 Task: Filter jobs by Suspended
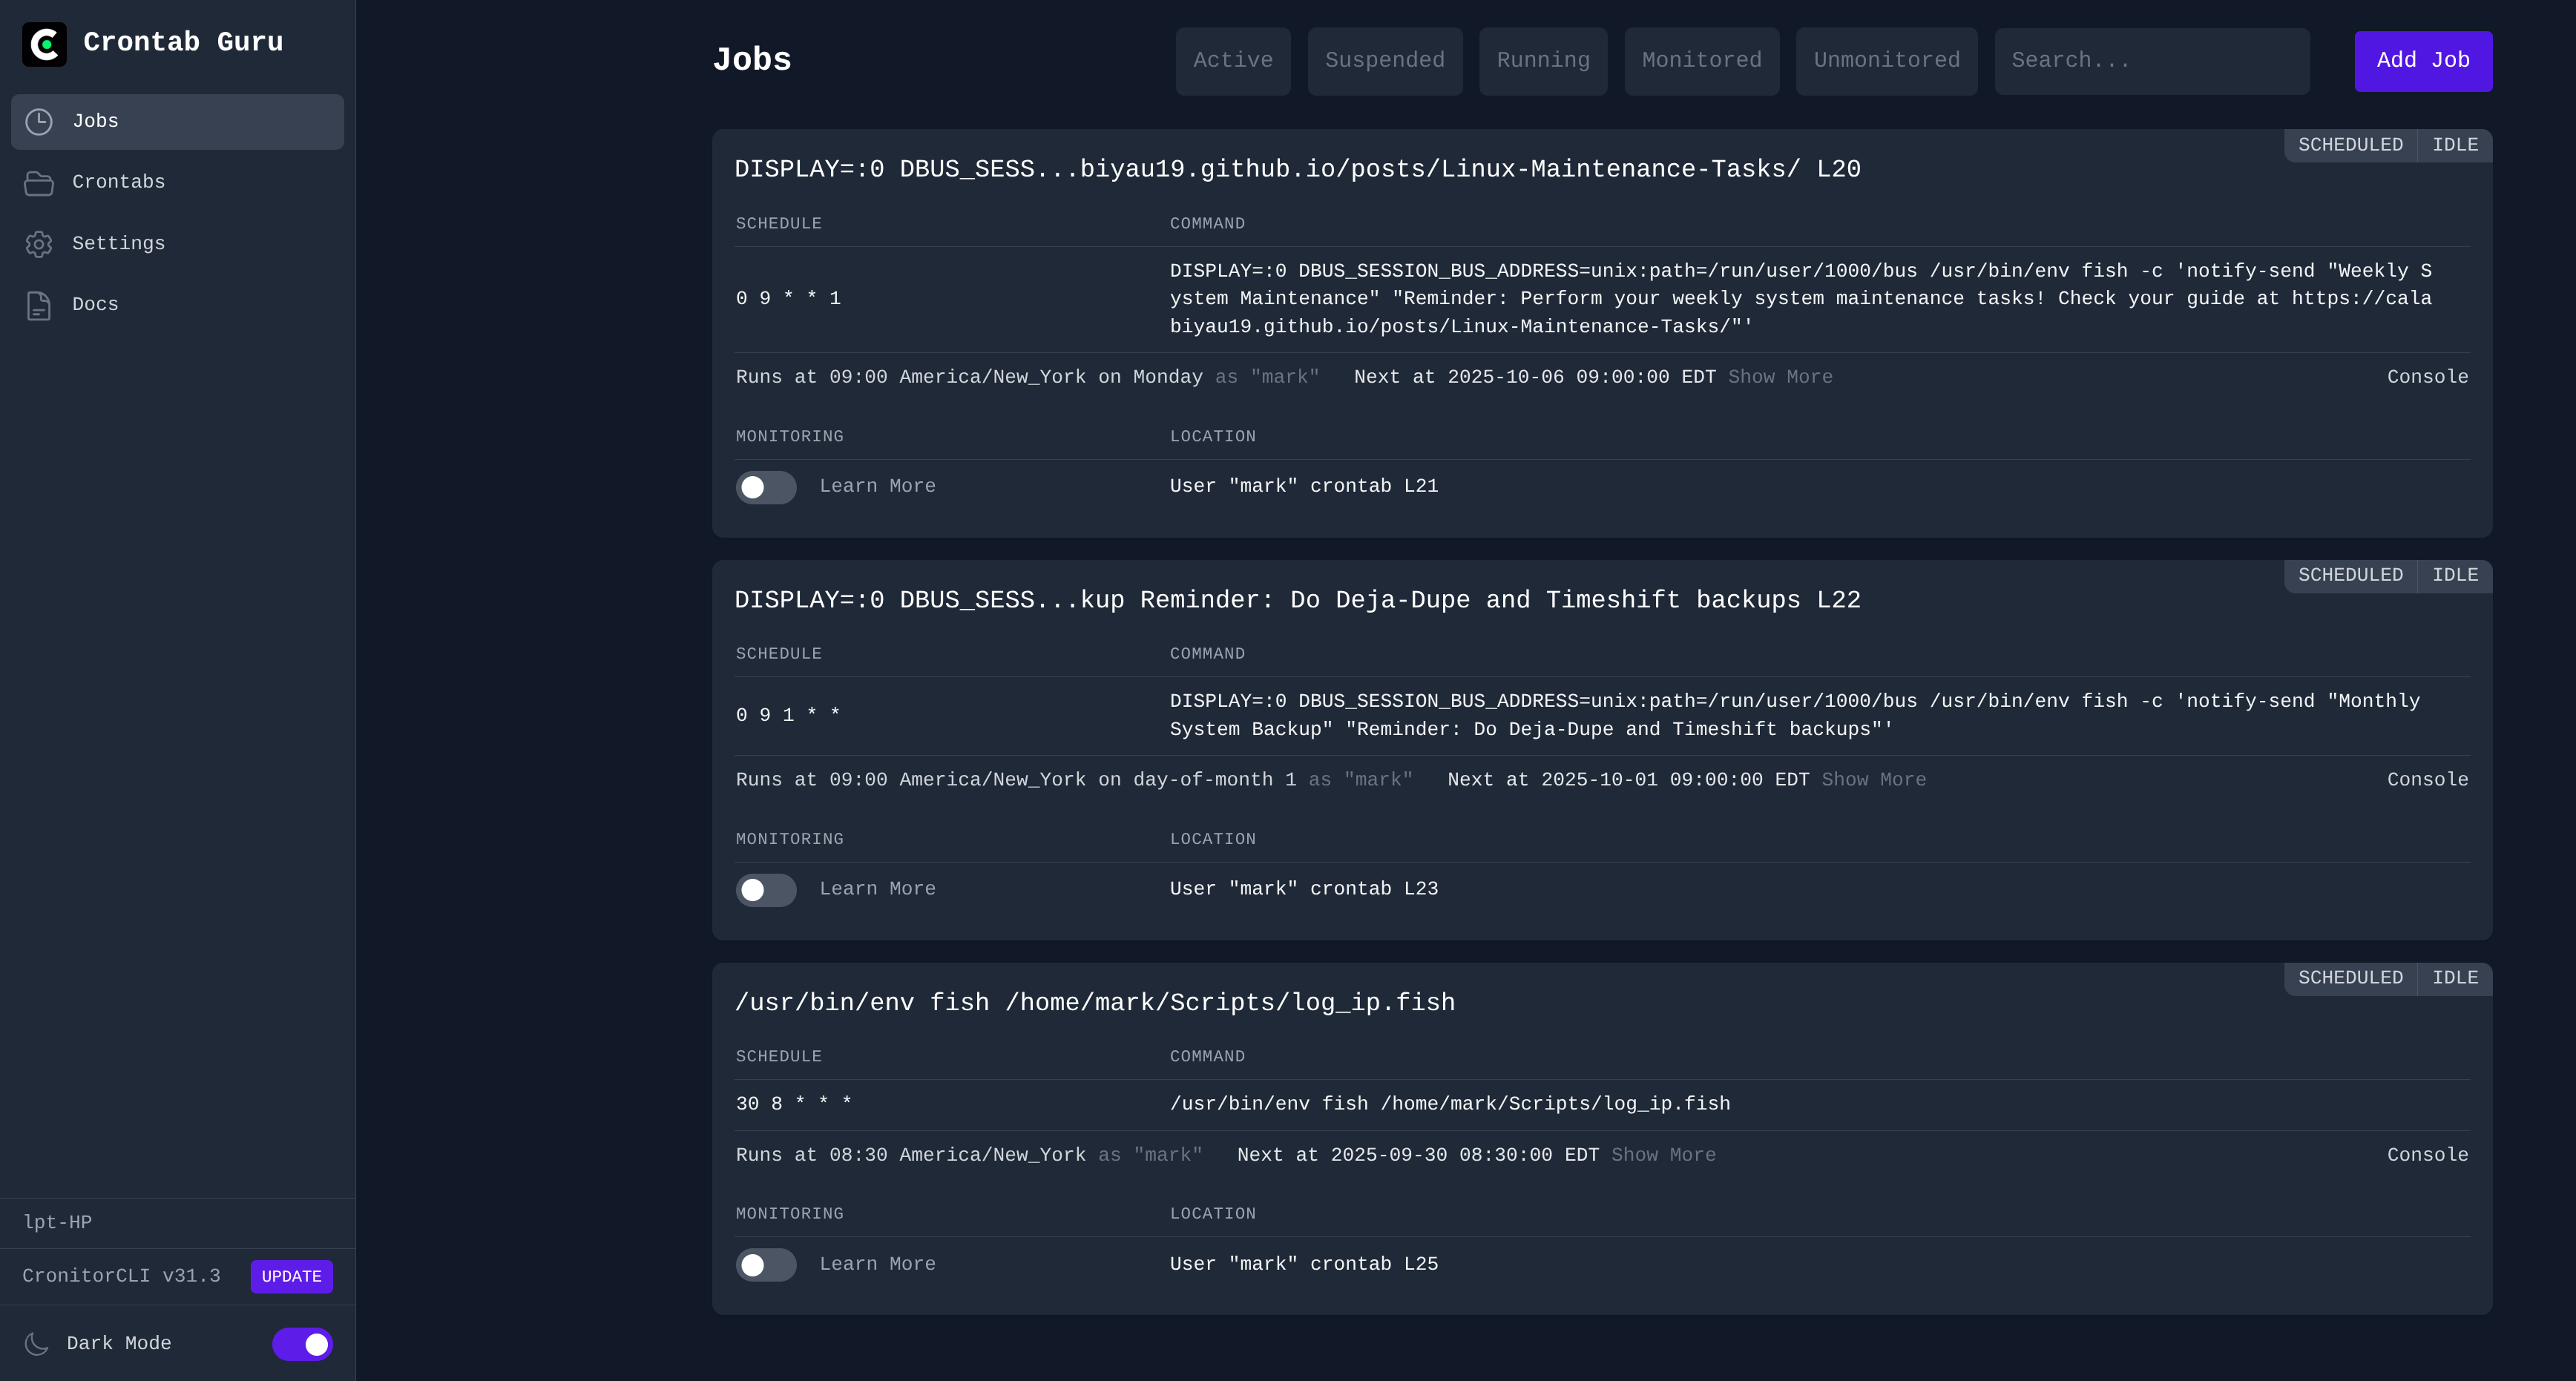pos(1385,61)
